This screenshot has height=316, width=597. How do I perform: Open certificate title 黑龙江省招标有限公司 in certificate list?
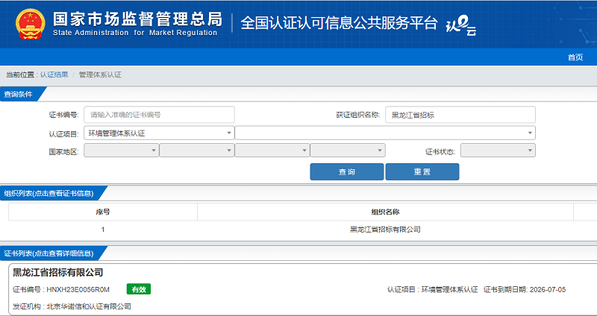click(58, 273)
